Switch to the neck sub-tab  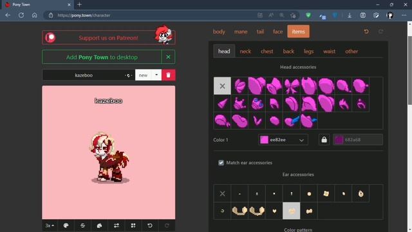click(245, 52)
